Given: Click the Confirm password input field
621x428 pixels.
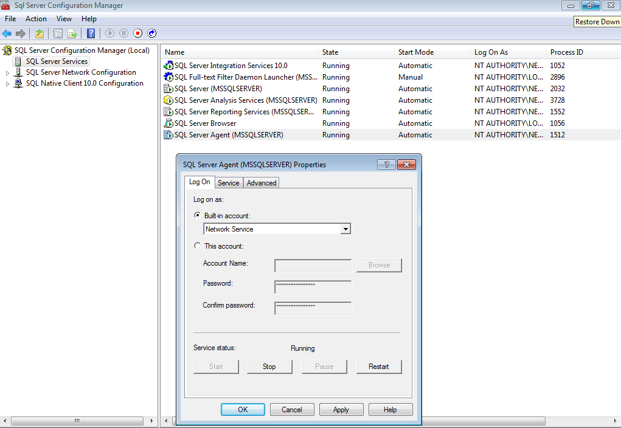Looking at the screenshot, I should point(313,308).
